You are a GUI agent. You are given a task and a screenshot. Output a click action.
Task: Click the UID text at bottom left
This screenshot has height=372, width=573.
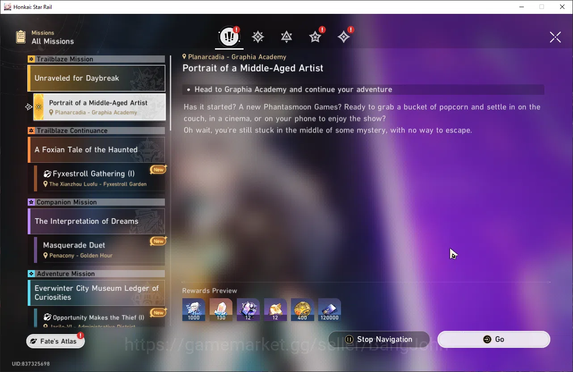coord(31,364)
